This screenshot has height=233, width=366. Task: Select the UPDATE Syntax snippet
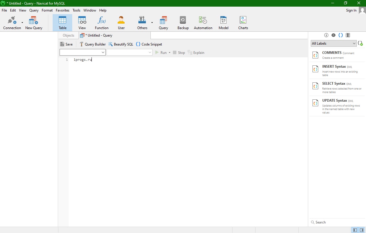coord(337,106)
